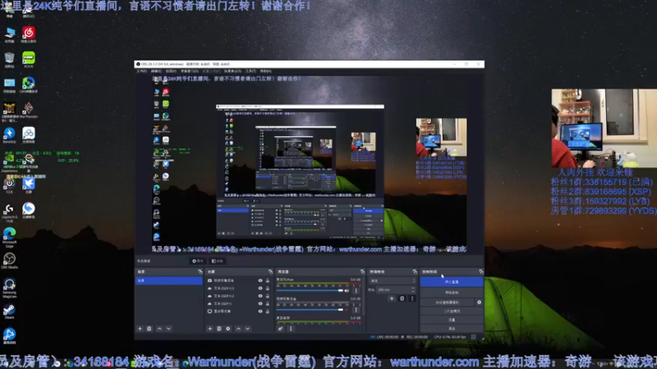Lock the video capture device source

tap(268, 280)
